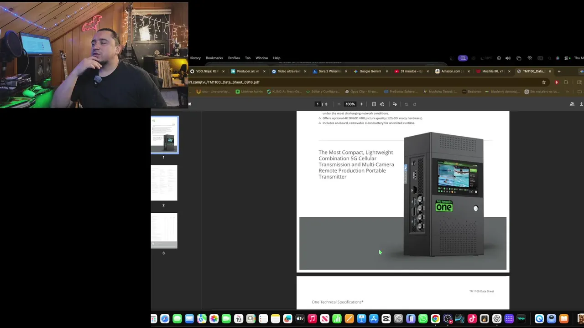This screenshot has height=328, width=584.
Task: Open TikTok from the Dock
Action: pos(472,319)
